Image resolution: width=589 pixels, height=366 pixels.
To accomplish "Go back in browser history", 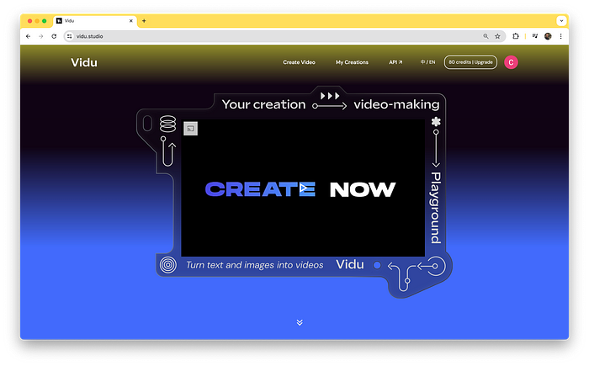I will tap(28, 36).
